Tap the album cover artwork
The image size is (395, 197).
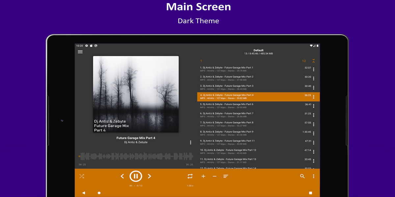pyautogui.click(x=136, y=94)
